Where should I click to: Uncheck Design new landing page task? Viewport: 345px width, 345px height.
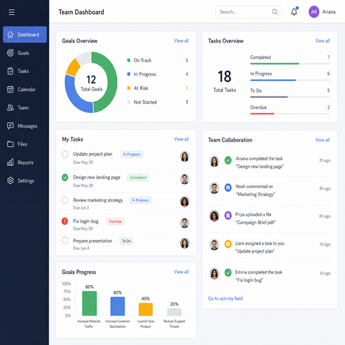coord(65,177)
